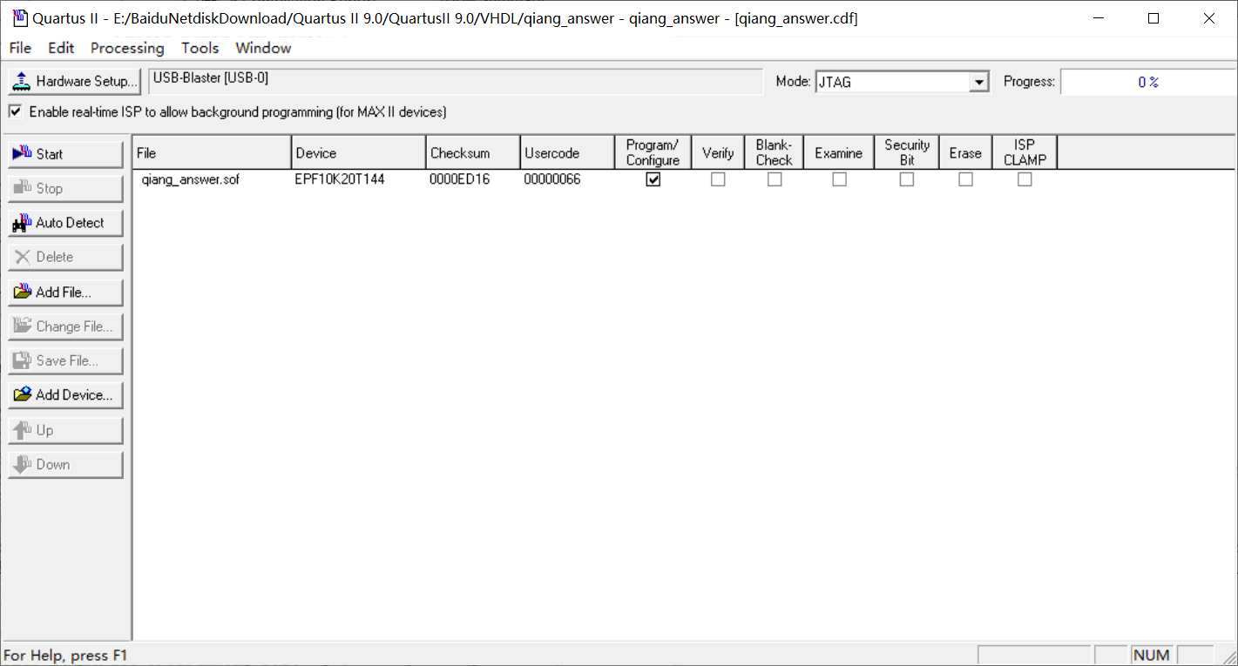1238x666 pixels.
Task: Click usercode value 00000066
Action: point(552,179)
